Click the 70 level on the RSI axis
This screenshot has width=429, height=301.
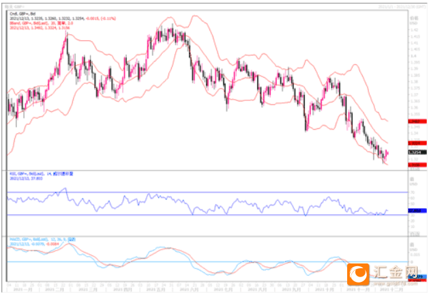[x=413, y=192]
